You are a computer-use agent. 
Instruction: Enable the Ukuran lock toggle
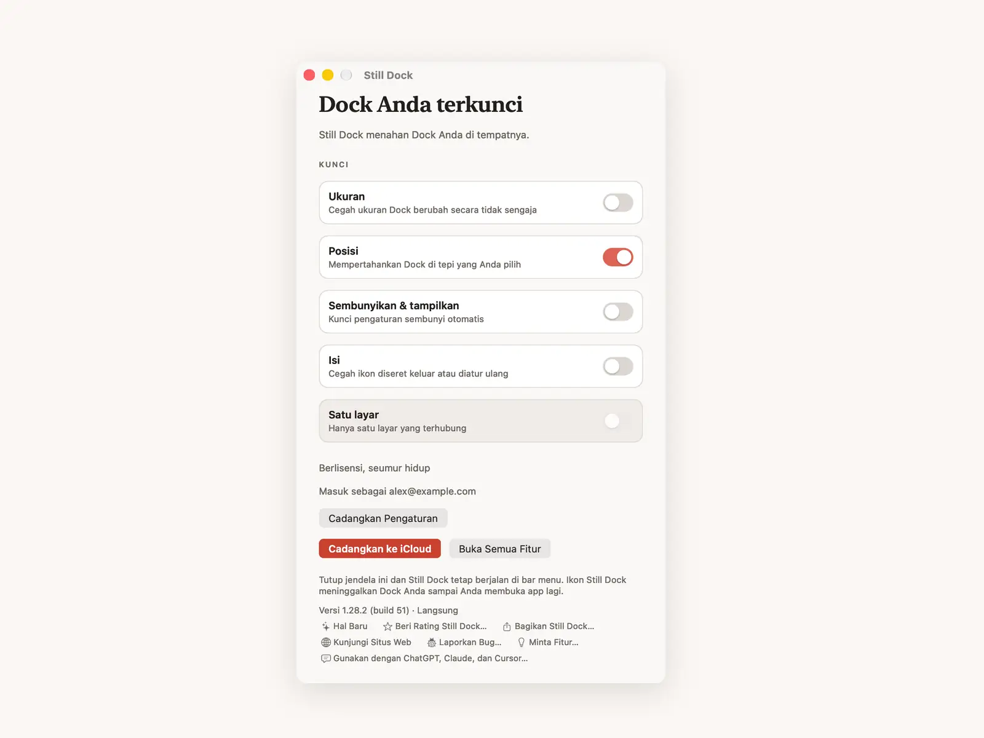(x=618, y=202)
